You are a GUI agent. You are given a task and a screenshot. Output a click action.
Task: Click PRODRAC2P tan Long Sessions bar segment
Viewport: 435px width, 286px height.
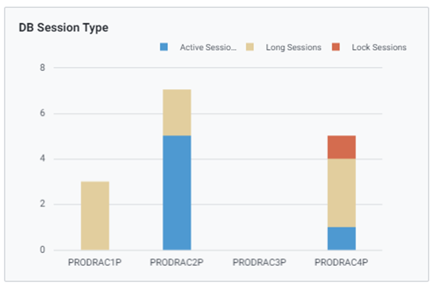tap(177, 112)
